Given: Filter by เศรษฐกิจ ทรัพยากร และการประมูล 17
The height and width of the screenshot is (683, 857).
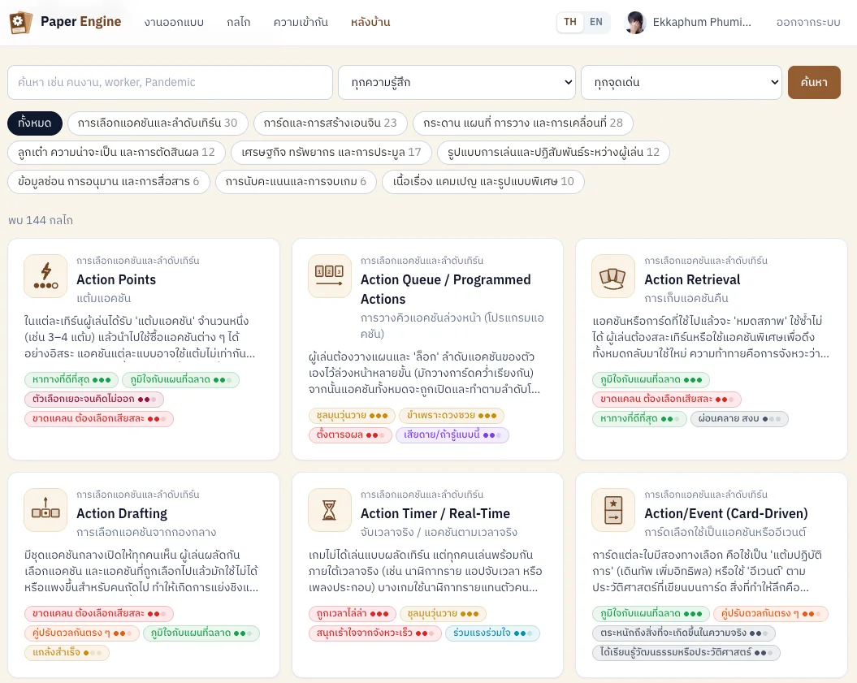Looking at the screenshot, I should coord(331,153).
